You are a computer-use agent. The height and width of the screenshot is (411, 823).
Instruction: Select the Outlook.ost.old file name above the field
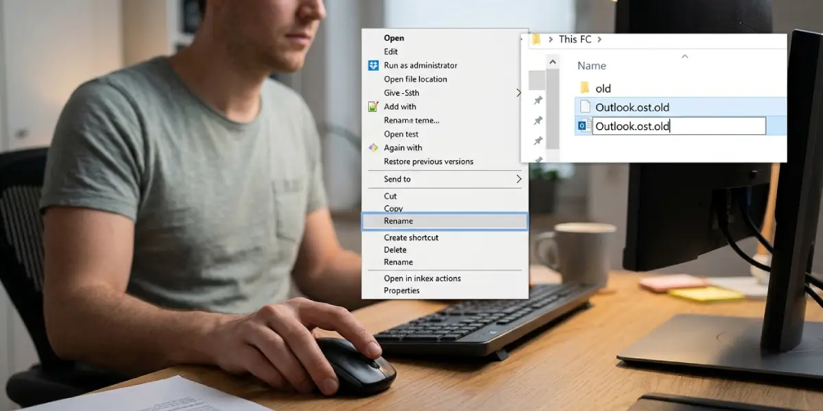(632, 107)
